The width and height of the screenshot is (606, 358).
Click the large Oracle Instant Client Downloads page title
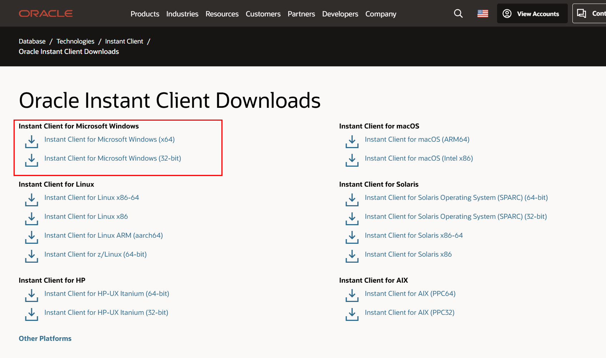(170, 101)
